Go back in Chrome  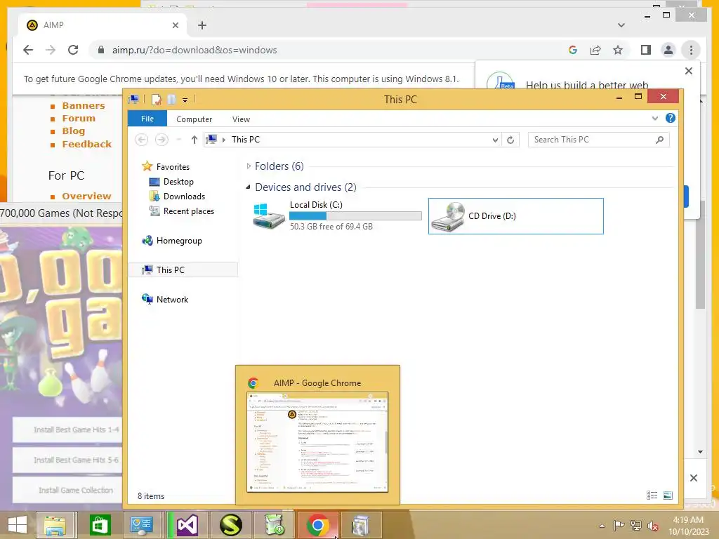pos(28,50)
